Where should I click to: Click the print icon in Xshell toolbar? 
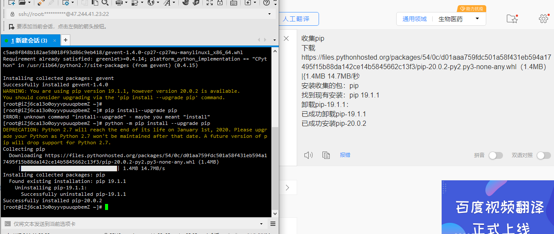point(119,3)
